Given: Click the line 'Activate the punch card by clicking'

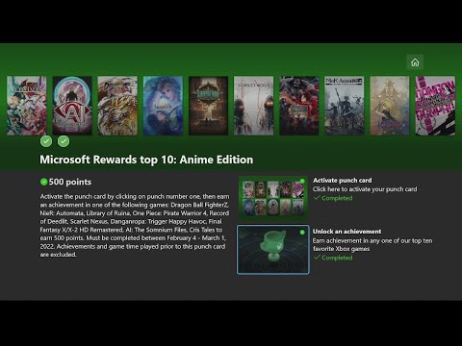Looking at the screenshot, I should click(135, 196).
